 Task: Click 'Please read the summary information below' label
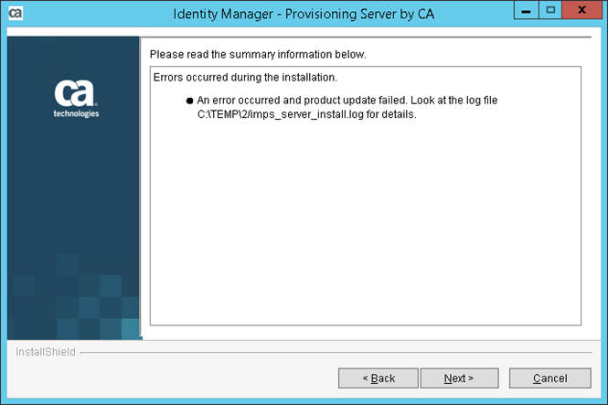point(258,55)
